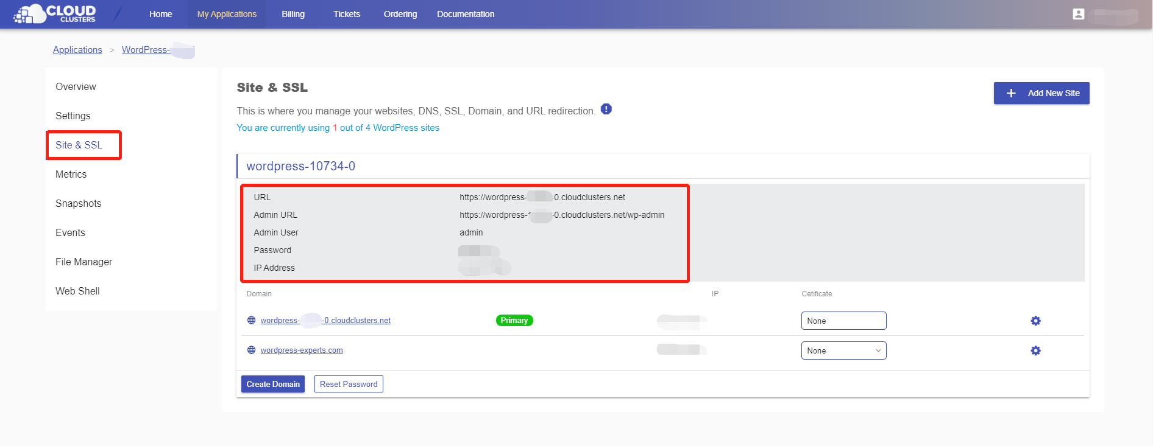Open Web Shell in sidebar
The image size is (1153, 446).
click(x=77, y=291)
